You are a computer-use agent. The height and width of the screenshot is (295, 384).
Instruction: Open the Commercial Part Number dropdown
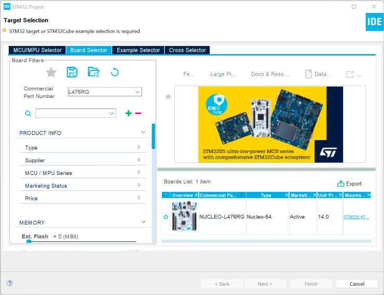coord(138,92)
